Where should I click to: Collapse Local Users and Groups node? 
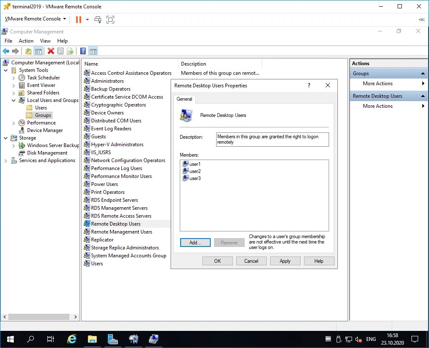pyautogui.click(x=14, y=101)
